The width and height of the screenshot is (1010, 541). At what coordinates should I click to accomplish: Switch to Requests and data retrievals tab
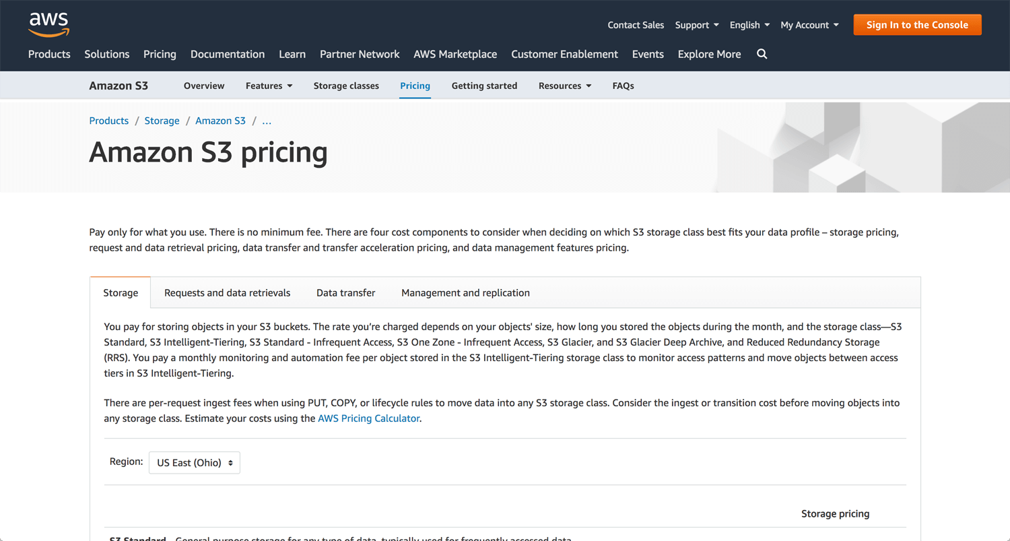[227, 292]
